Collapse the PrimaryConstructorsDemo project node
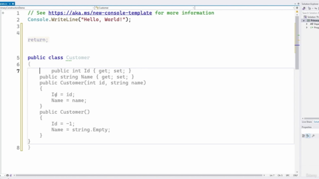 pos(304,20)
